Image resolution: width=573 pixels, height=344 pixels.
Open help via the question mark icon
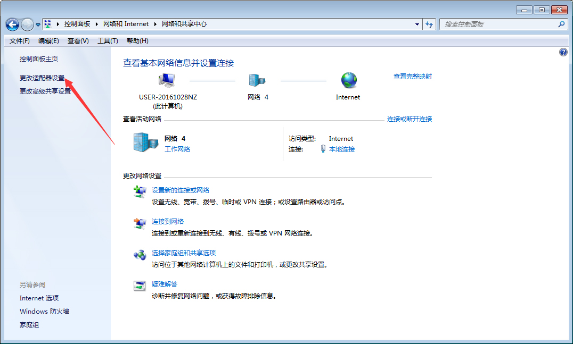pyautogui.click(x=563, y=52)
